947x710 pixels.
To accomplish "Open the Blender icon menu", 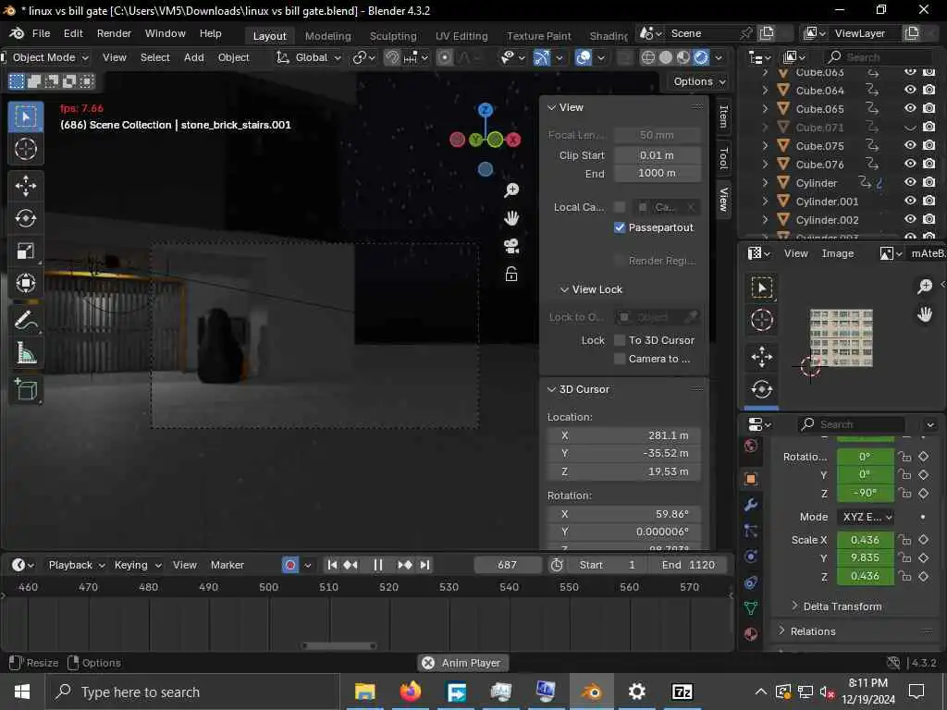I will coord(17,33).
